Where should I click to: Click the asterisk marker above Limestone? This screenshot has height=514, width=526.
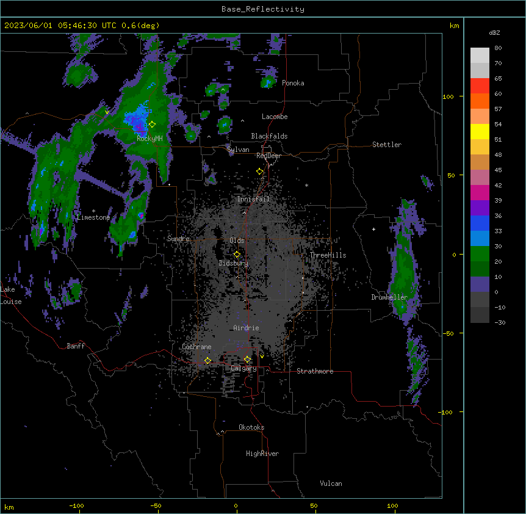(93, 211)
